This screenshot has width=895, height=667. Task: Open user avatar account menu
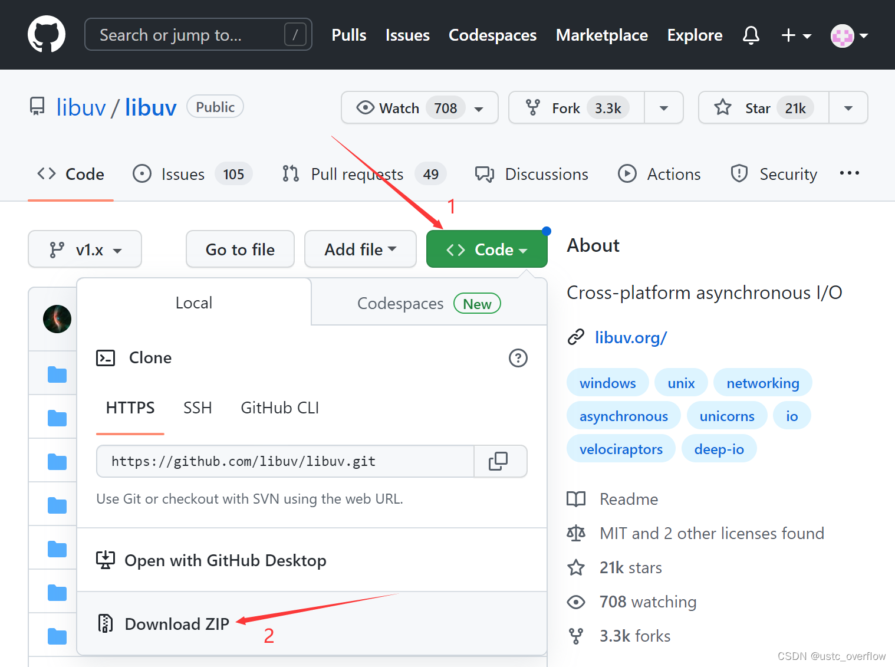pyautogui.click(x=849, y=36)
